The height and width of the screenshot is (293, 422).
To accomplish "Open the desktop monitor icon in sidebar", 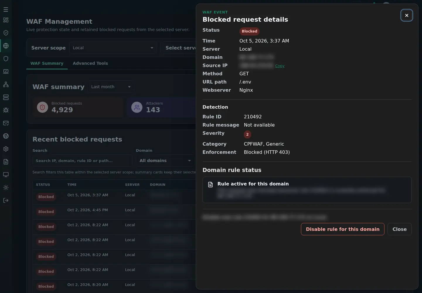I will tap(6, 175).
